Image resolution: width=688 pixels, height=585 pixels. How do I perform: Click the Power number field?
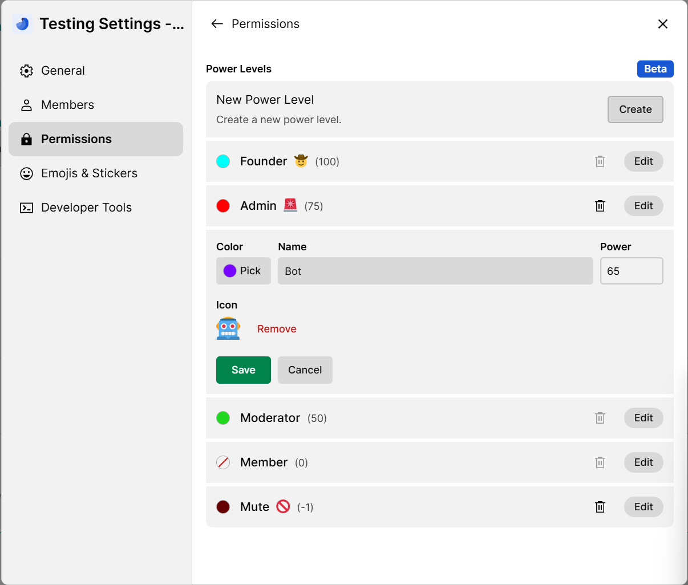coord(631,271)
